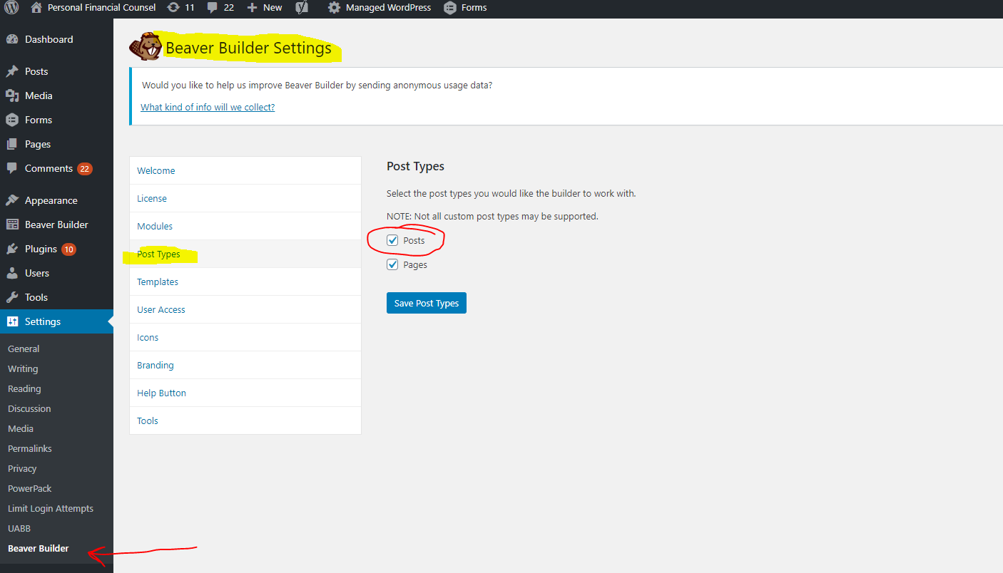Image resolution: width=1003 pixels, height=573 pixels.
Task: Open Permalinks settings submenu
Action: [x=30, y=448]
